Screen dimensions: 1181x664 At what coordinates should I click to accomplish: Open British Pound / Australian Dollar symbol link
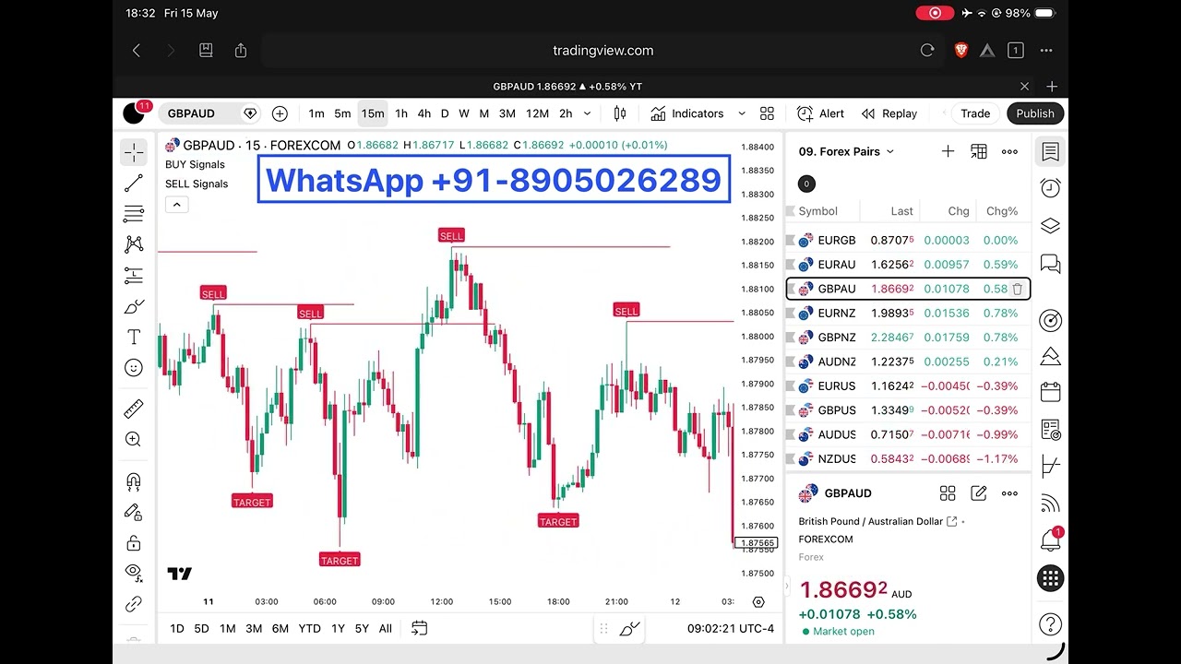tap(877, 521)
